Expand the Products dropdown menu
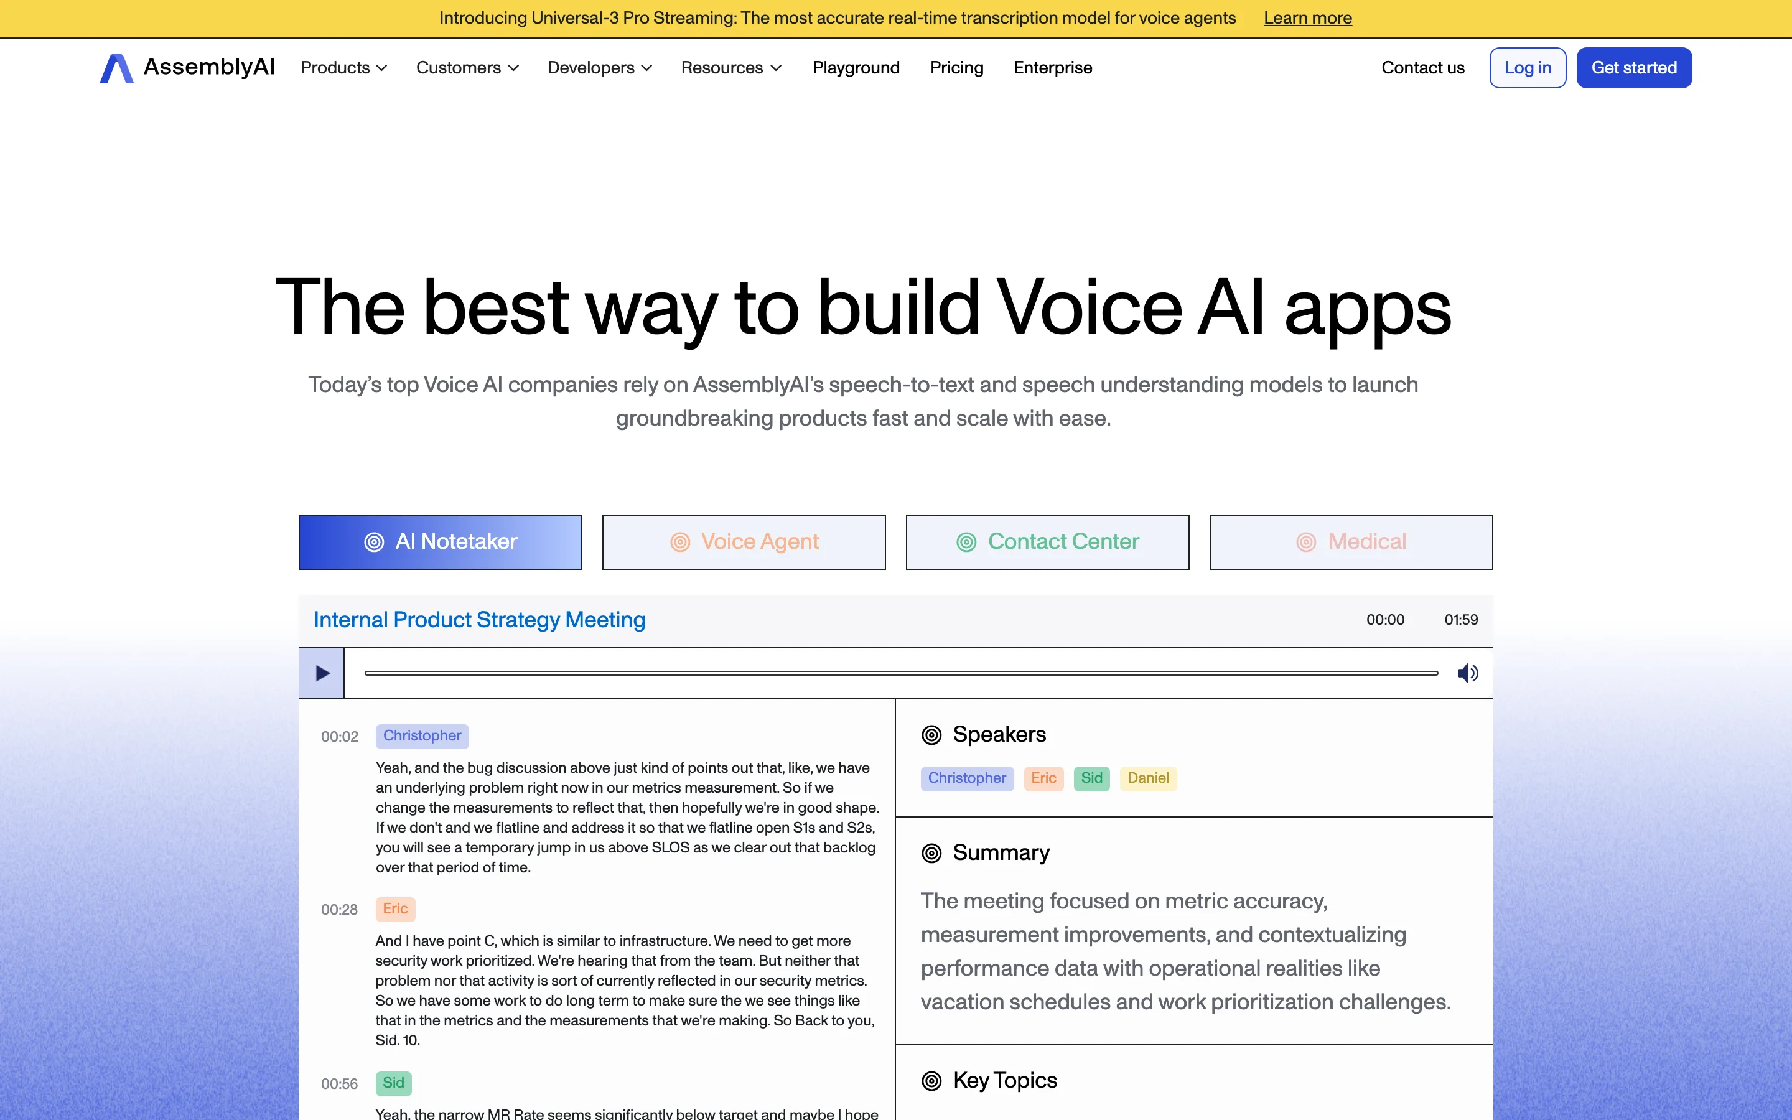This screenshot has width=1792, height=1120. pos(343,68)
